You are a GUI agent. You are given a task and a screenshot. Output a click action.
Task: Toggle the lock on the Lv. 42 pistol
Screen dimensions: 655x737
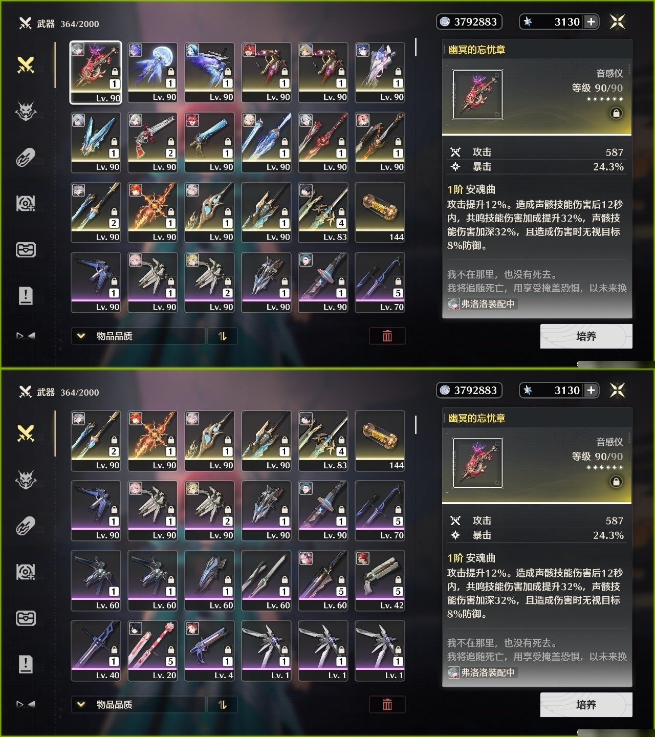[x=398, y=580]
